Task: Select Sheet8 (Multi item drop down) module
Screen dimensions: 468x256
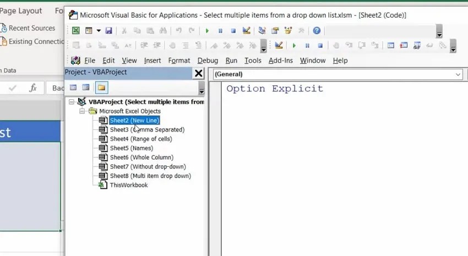Action: click(150, 176)
